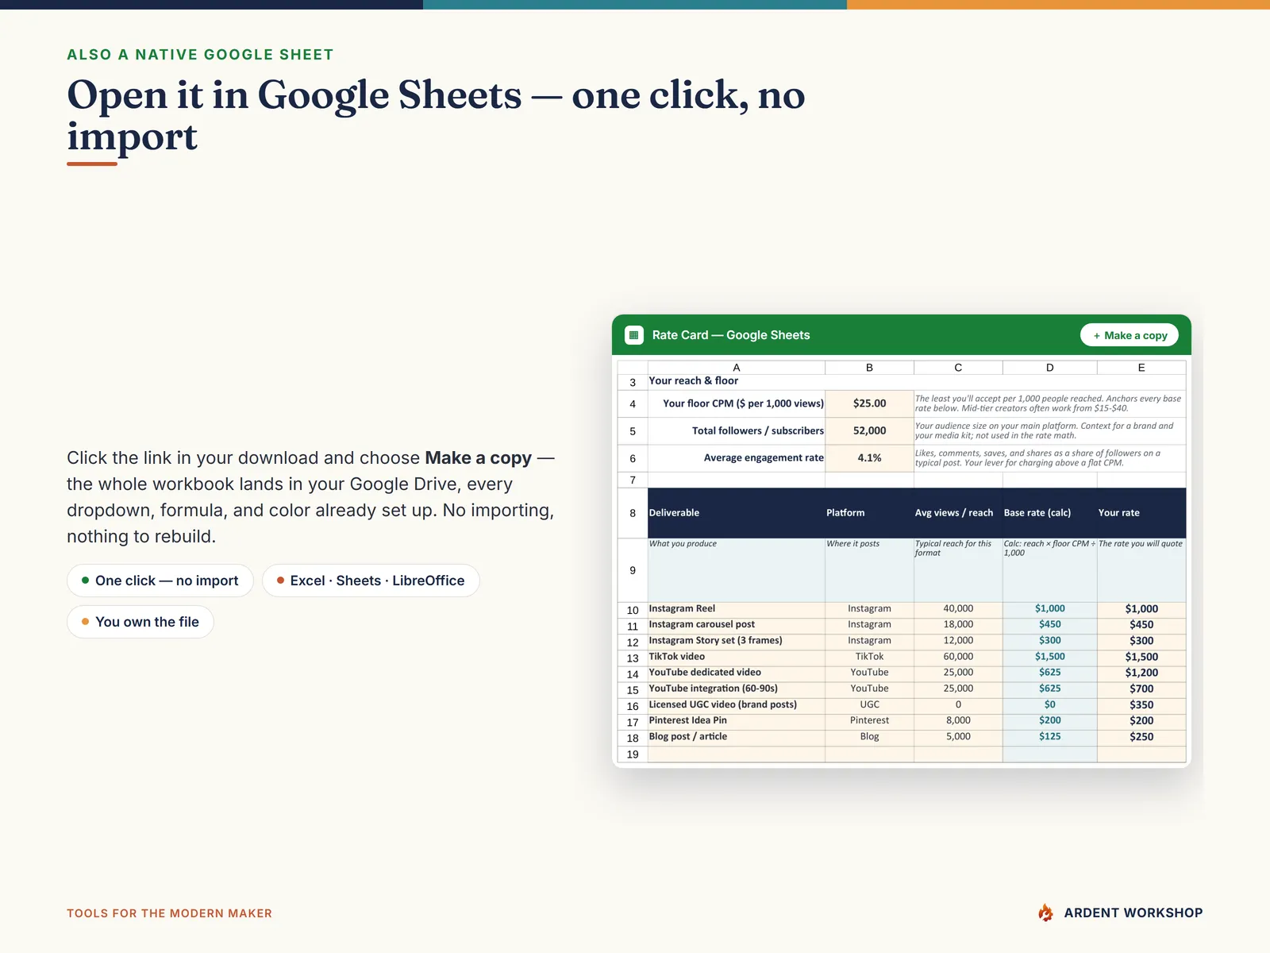The height and width of the screenshot is (953, 1270).
Task: Click the Rate Card — Google Sheets title
Action: pos(731,335)
